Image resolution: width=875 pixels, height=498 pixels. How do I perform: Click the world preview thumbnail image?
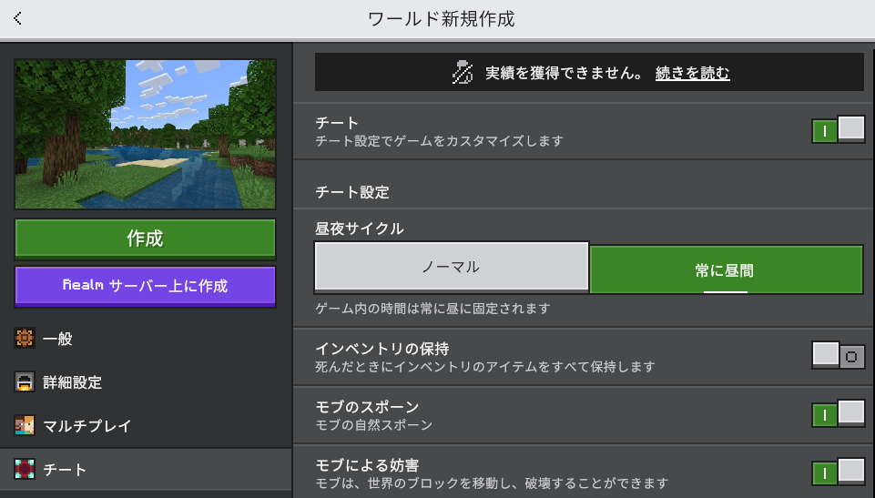pos(145,135)
